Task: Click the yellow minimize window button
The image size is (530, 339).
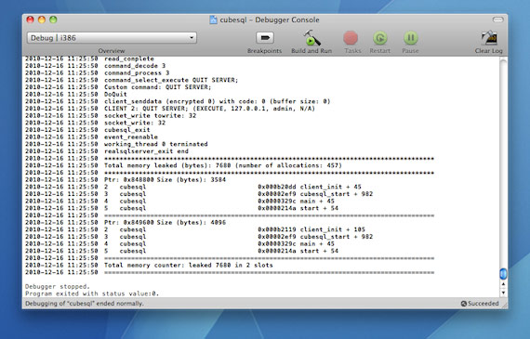Action: pyautogui.click(x=42, y=20)
